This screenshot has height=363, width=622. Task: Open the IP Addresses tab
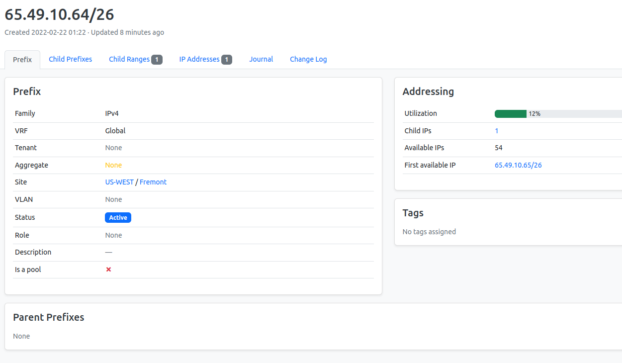(x=201, y=59)
